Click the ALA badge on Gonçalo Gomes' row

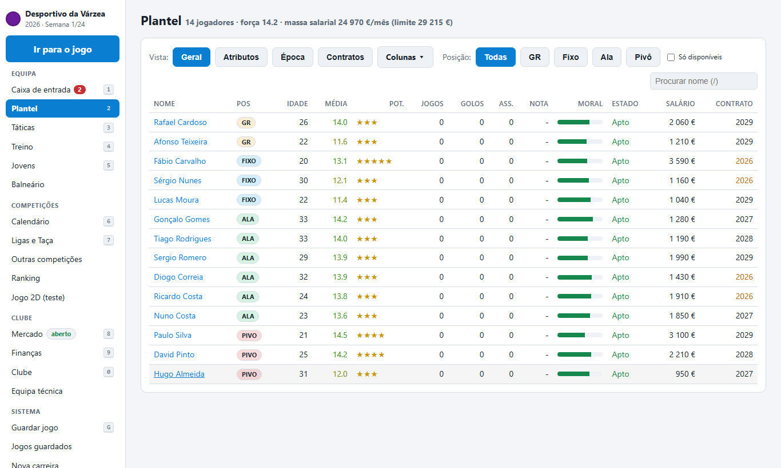248,219
